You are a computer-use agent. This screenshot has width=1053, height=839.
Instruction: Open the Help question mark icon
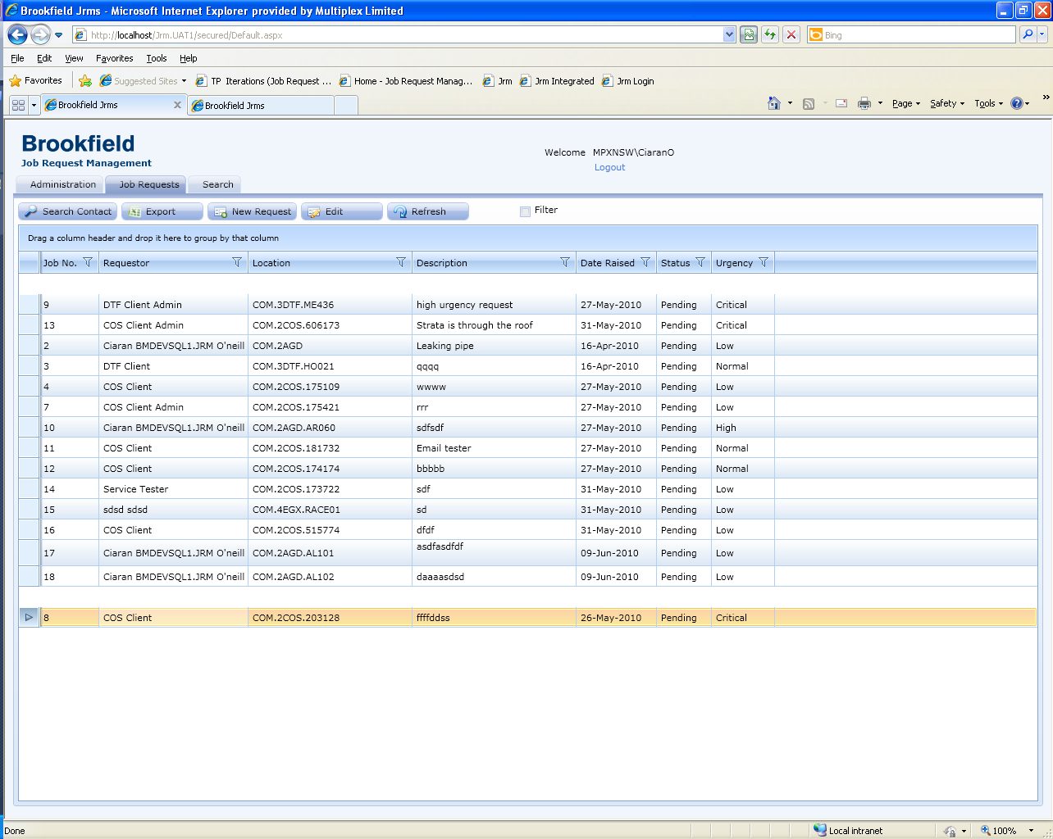[x=1017, y=103]
